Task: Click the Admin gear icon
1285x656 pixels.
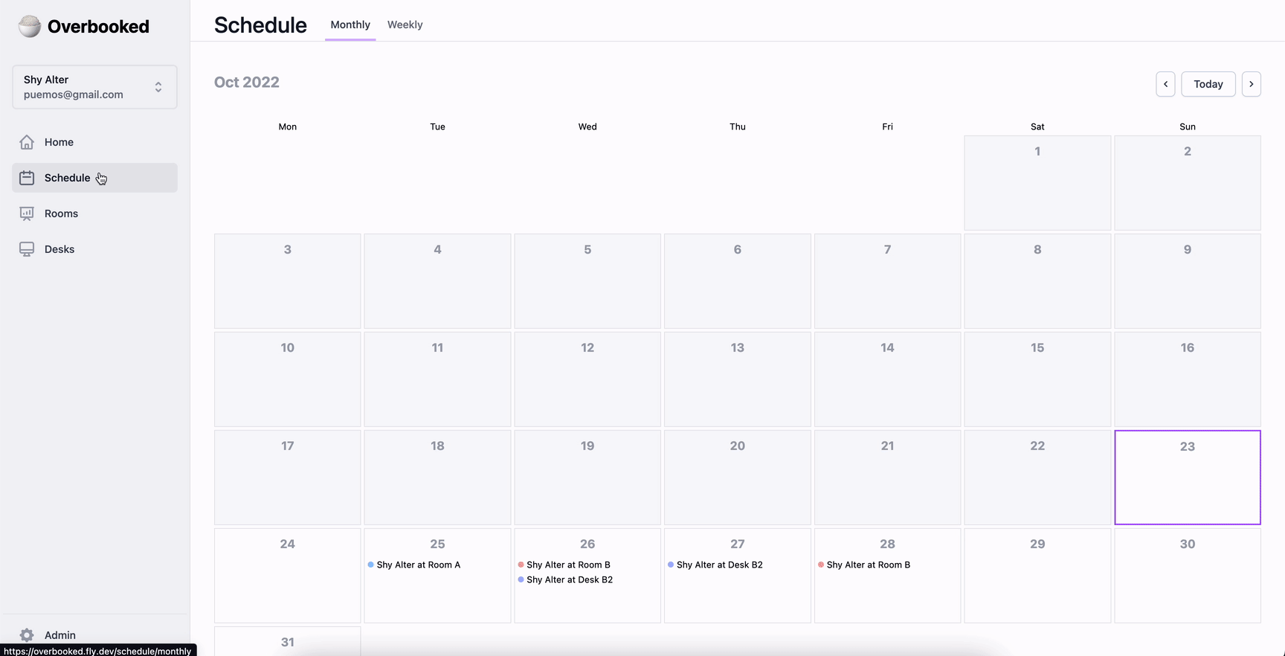Action: pos(27,635)
